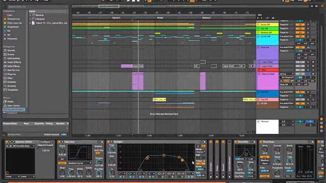
Task: Toggle the Drum GR track activator
Action: pos(300,25)
